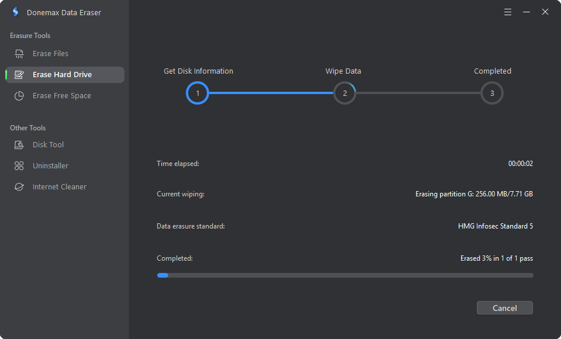Click the Erase Files shredder icon
The width and height of the screenshot is (561, 339).
click(x=19, y=54)
